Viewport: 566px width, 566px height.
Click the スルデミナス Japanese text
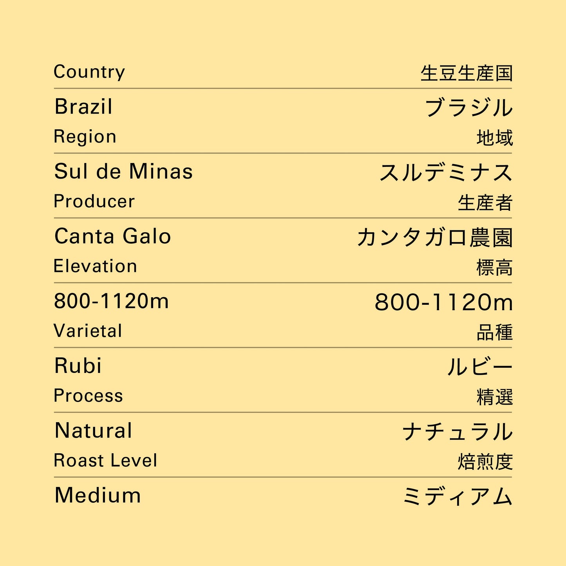446,172
